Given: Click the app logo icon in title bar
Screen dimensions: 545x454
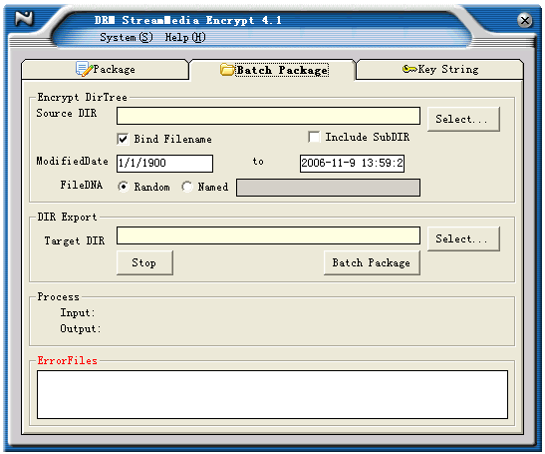Looking at the screenshot, I should [24, 18].
